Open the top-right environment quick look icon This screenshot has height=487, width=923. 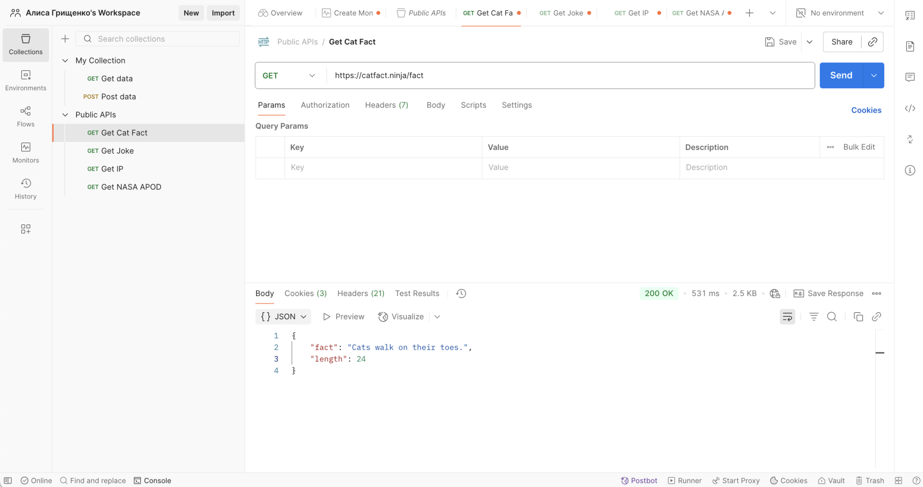click(x=910, y=16)
